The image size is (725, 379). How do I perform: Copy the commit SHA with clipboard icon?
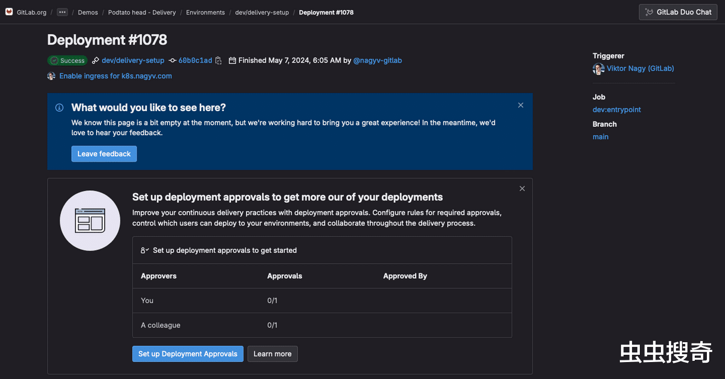(219, 60)
